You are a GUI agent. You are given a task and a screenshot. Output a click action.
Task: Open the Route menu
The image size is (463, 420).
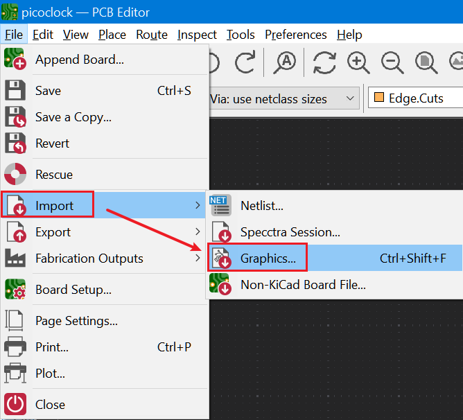pyautogui.click(x=152, y=35)
